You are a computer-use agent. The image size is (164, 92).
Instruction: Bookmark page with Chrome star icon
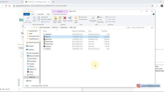click(x=152, y=6)
